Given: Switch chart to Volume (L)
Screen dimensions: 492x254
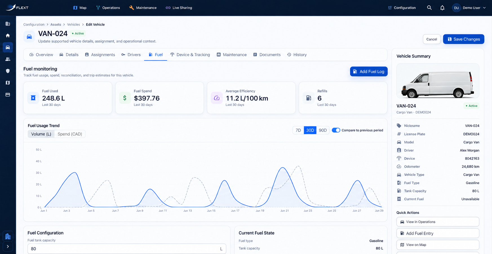Looking at the screenshot, I should [x=41, y=134].
